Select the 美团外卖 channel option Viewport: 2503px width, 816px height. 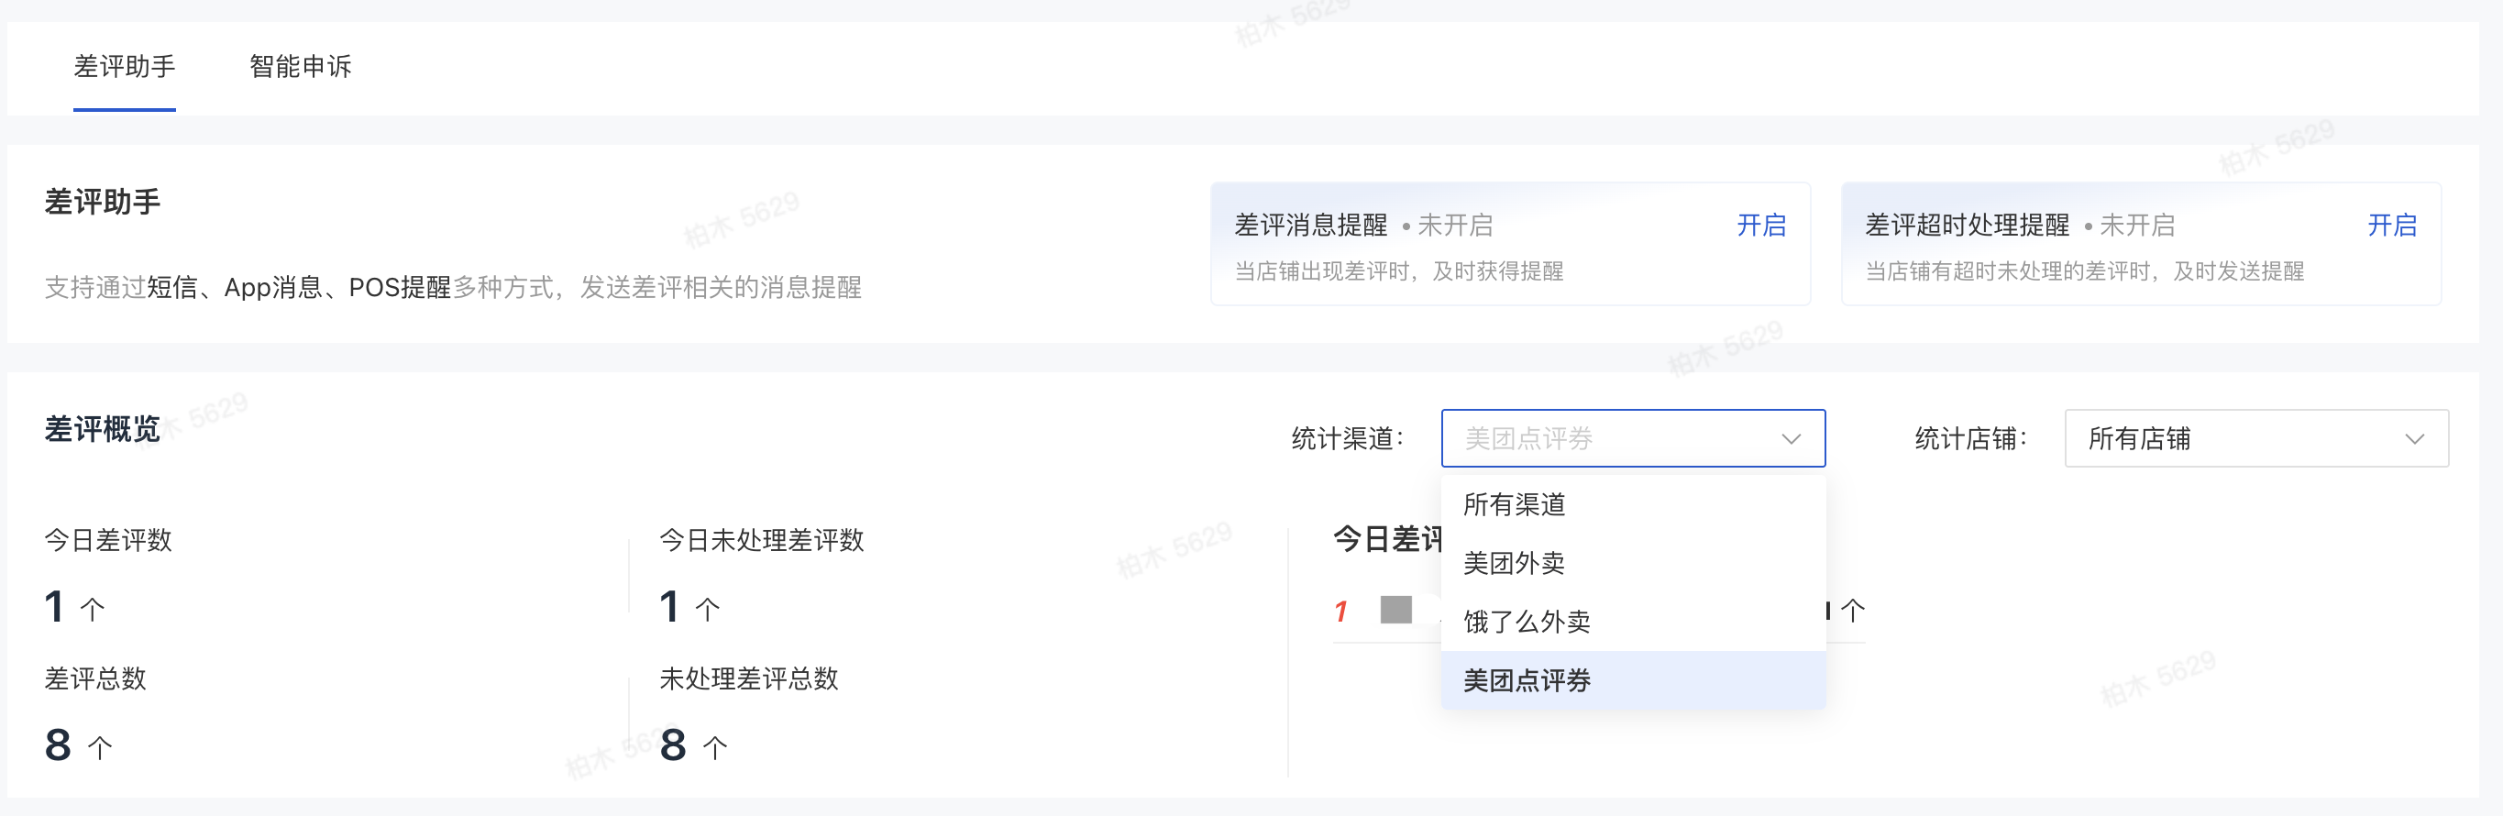coord(1514,562)
